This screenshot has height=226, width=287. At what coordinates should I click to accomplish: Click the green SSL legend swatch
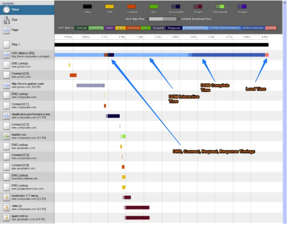tap(153, 7)
